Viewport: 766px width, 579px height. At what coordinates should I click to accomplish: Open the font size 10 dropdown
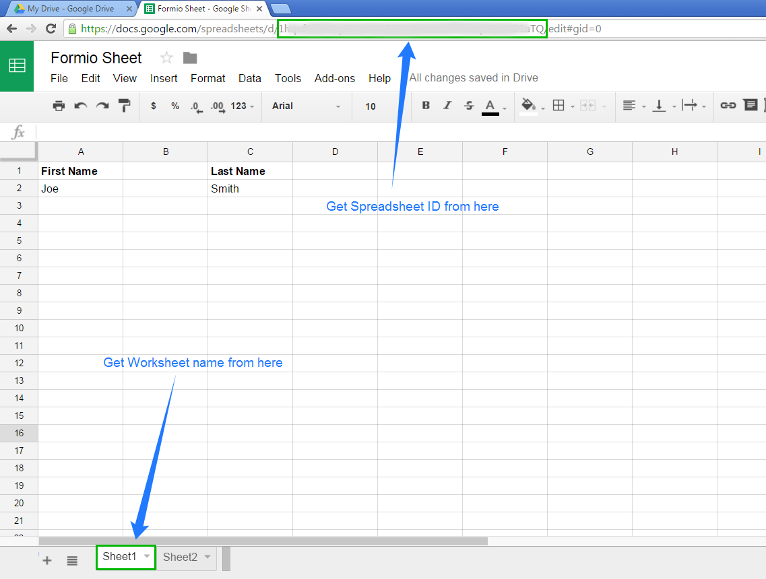point(371,106)
